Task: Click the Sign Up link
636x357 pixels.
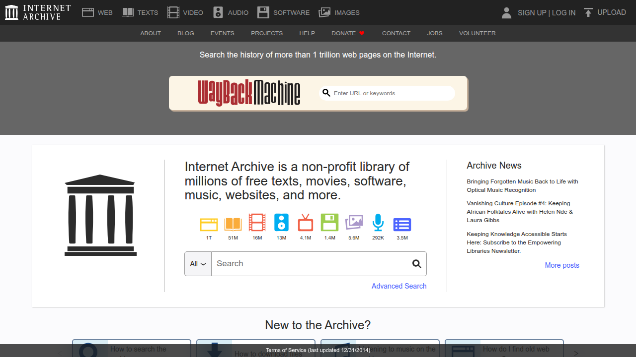Action: click(x=532, y=13)
